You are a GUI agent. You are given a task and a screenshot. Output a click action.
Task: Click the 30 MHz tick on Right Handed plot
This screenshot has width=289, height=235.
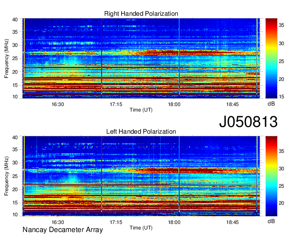point(15,45)
